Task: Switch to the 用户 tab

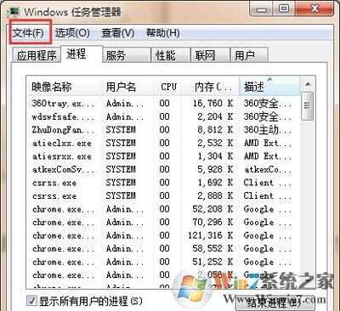Action: [249, 55]
